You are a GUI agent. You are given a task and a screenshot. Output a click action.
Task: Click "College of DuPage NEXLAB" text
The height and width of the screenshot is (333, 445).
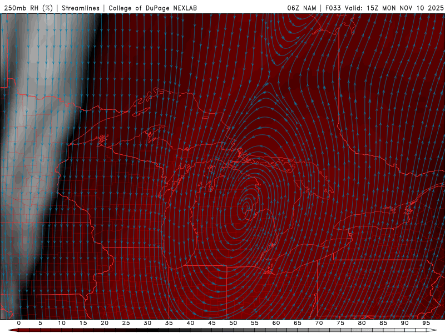(152, 8)
